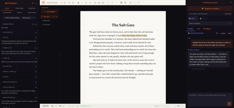Viewport: 234px width, 108px height.
Task: Apply underline formatting
Action: tap(86, 3)
